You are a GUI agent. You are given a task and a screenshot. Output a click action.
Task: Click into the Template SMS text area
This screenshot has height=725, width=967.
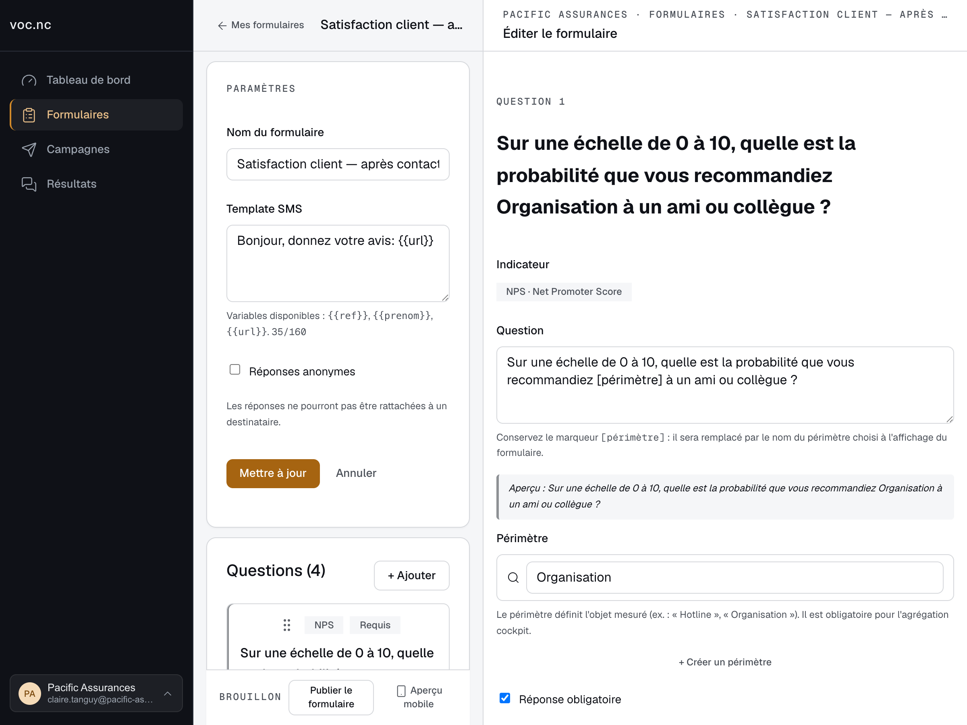pyautogui.click(x=338, y=263)
